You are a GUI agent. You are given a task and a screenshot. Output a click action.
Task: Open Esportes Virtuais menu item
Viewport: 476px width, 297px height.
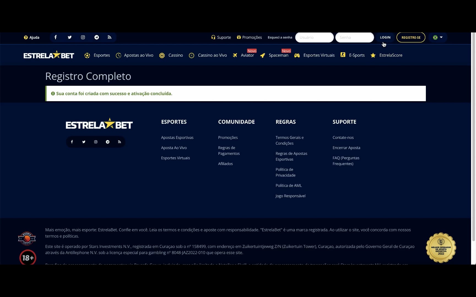(319, 55)
